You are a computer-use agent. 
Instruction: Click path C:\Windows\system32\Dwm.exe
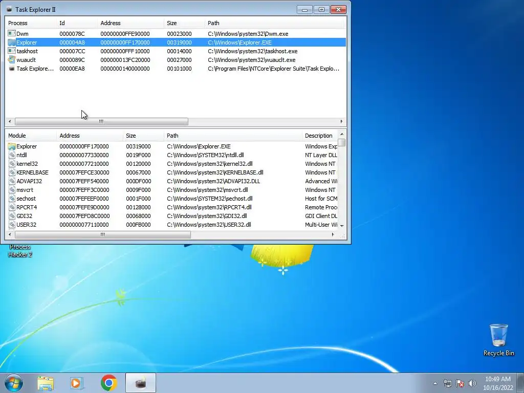[x=248, y=34]
